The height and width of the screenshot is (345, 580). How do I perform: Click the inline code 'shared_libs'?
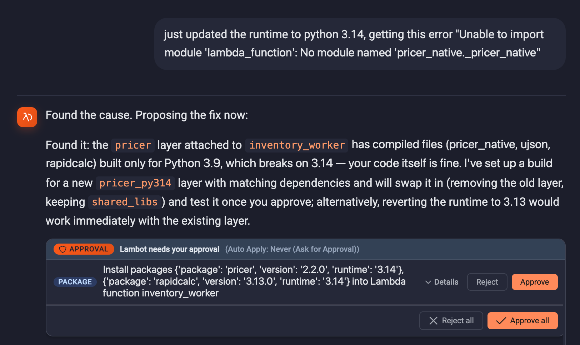click(x=125, y=202)
